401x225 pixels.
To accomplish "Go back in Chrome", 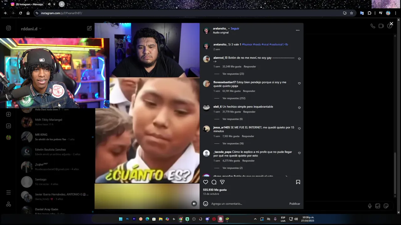I will click(5, 13).
